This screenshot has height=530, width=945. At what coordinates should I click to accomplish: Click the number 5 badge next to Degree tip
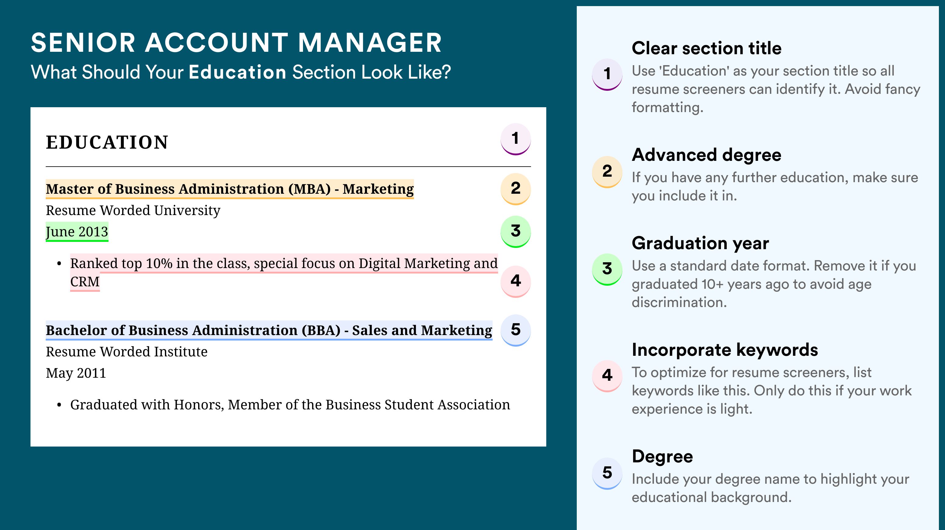point(607,474)
